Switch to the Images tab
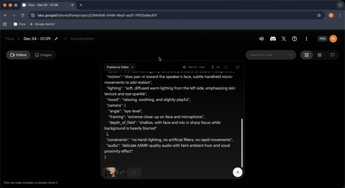The height and width of the screenshot is (188, 345). (x=44, y=55)
